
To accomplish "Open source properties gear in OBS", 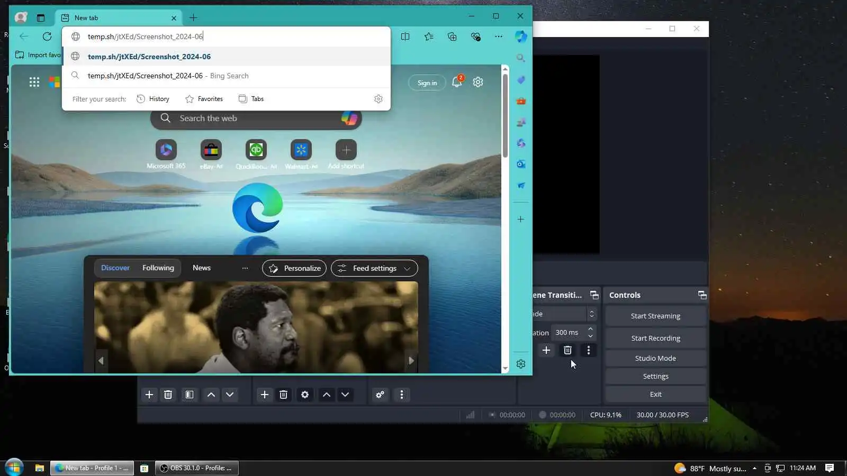I will [x=305, y=395].
